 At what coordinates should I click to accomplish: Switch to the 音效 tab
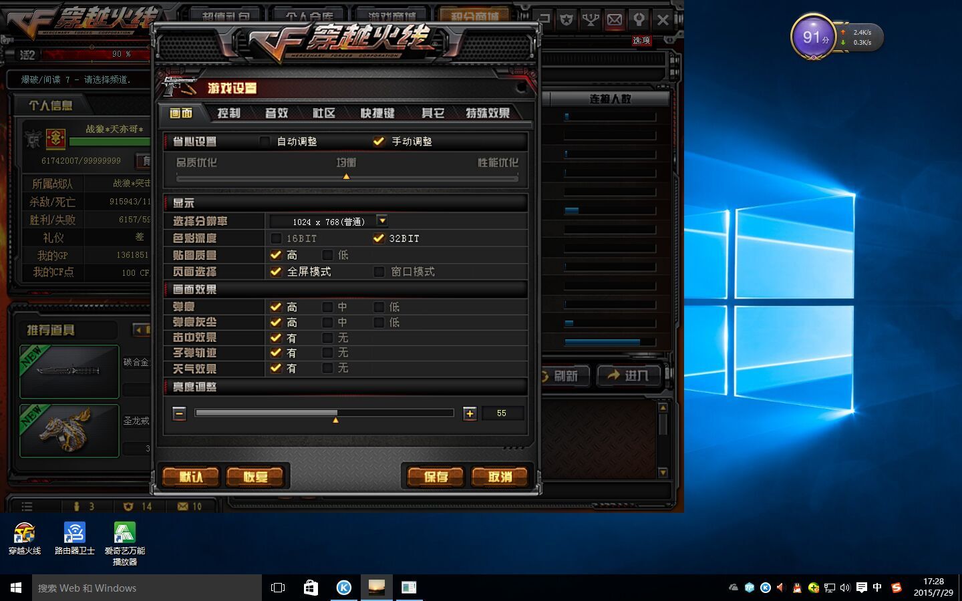click(x=276, y=113)
